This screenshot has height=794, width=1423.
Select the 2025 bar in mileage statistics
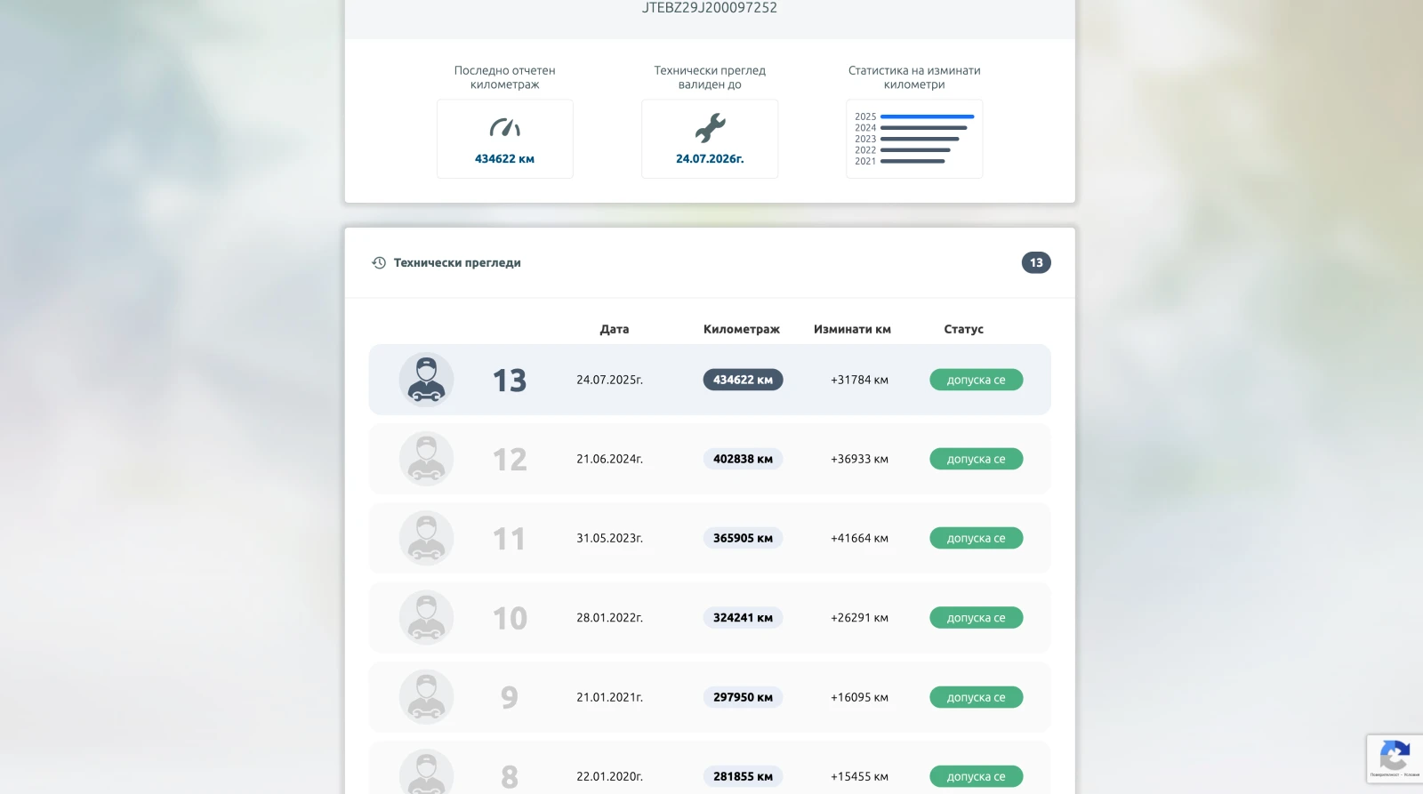pos(927,116)
